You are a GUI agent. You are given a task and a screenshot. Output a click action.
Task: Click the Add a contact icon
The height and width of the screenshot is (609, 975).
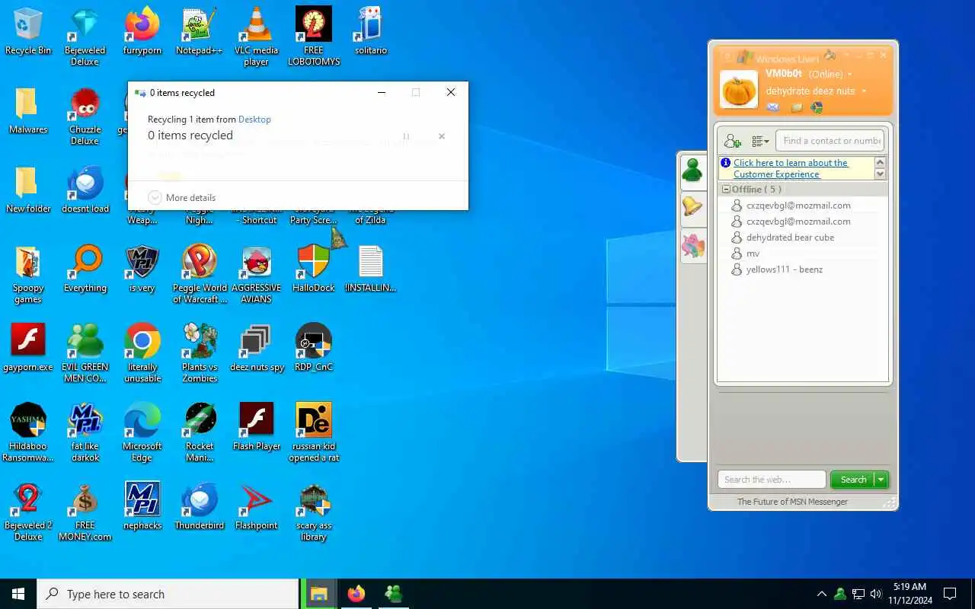point(732,141)
